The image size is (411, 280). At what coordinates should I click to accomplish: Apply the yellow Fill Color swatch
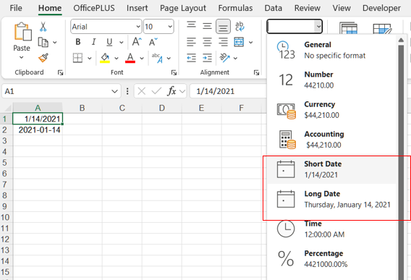(105, 58)
